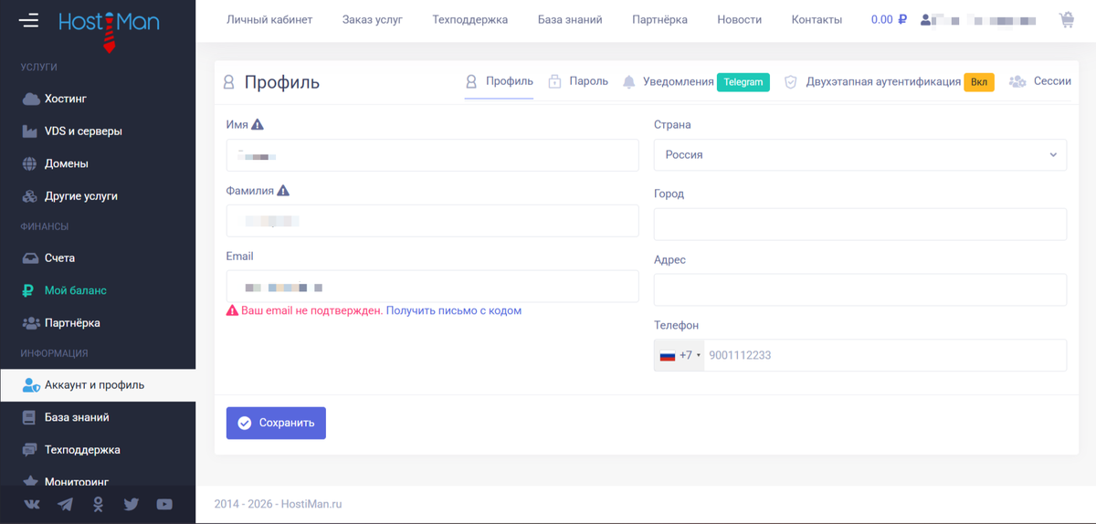This screenshot has width=1096, height=524.
Task: Click the 0.00 ₽ balance in header
Action: (x=889, y=19)
